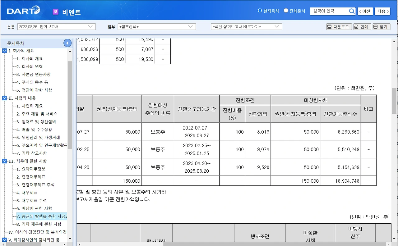The height and width of the screenshot is (246, 398).
Task: Open 7. 증권의 발행을 통한 자금조달
Action: 42,216
